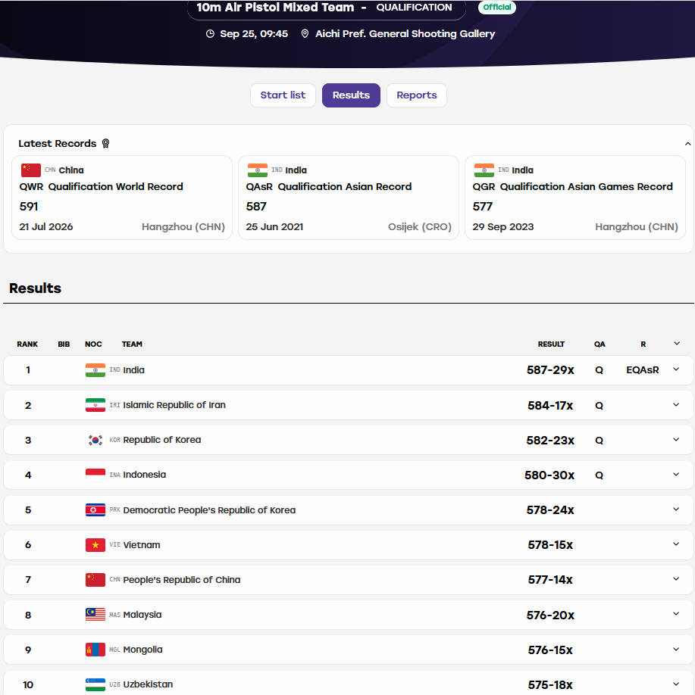Expand the Republic of Korea row

point(676,440)
